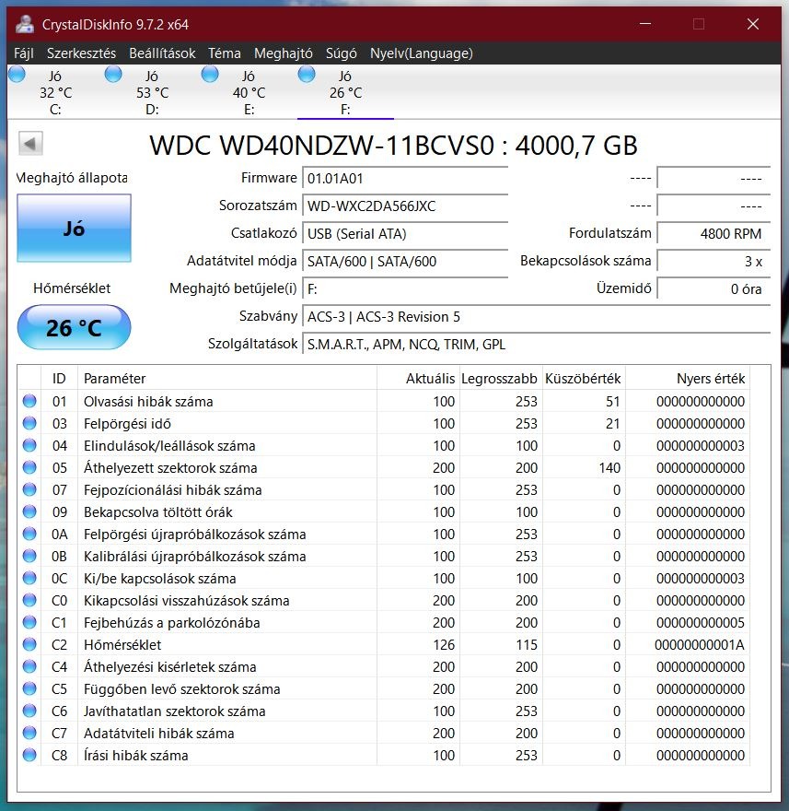Click status icon for Javíthatatlan szektorok száma
This screenshot has height=811, width=789.
pos(29,711)
